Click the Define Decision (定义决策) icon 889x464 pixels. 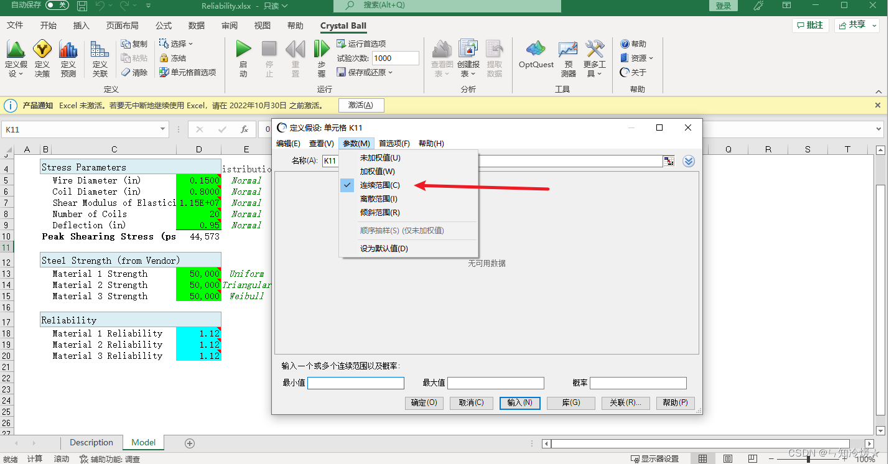pos(42,58)
